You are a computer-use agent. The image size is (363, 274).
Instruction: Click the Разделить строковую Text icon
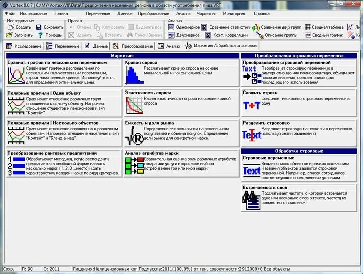252,135
